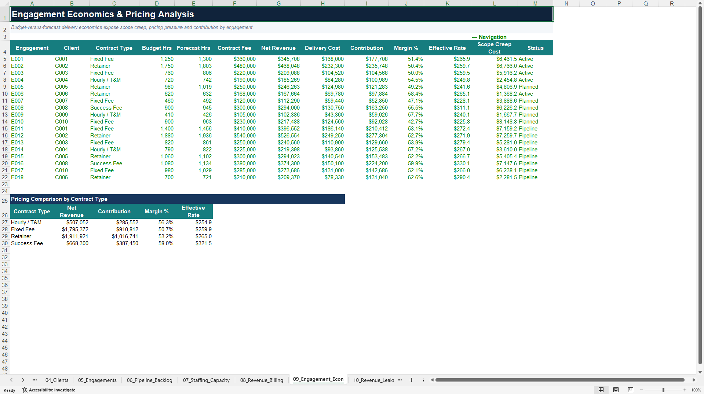Open the 04_Clients sheet tab
Image resolution: width=704 pixels, height=394 pixels.
[57, 380]
